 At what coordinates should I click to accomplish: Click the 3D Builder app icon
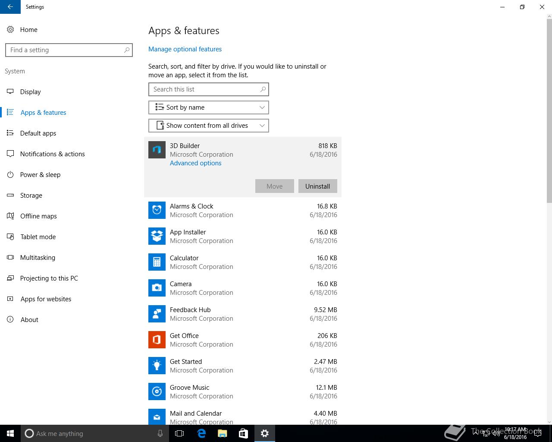click(157, 150)
